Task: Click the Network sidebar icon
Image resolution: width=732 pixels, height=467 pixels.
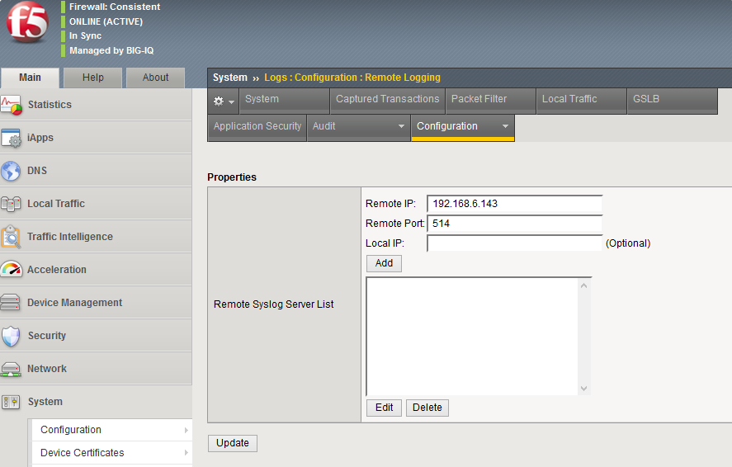Action: pos(12,369)
